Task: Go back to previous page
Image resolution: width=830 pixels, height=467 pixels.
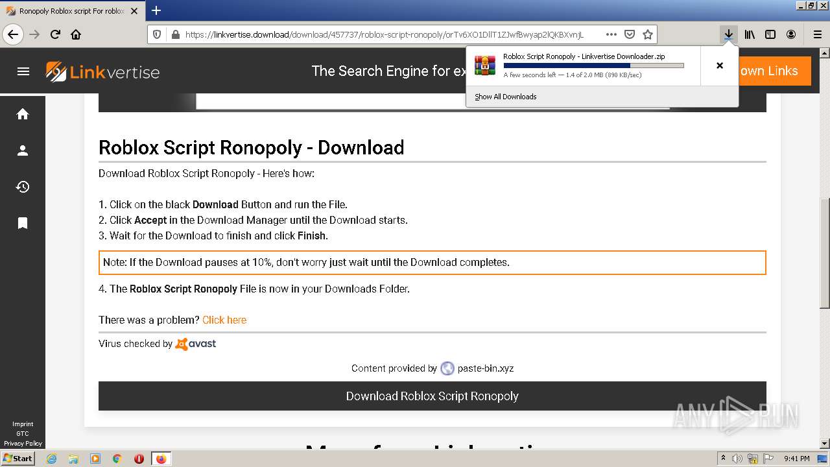Action: pyautogui.click(x=13, y=34)
